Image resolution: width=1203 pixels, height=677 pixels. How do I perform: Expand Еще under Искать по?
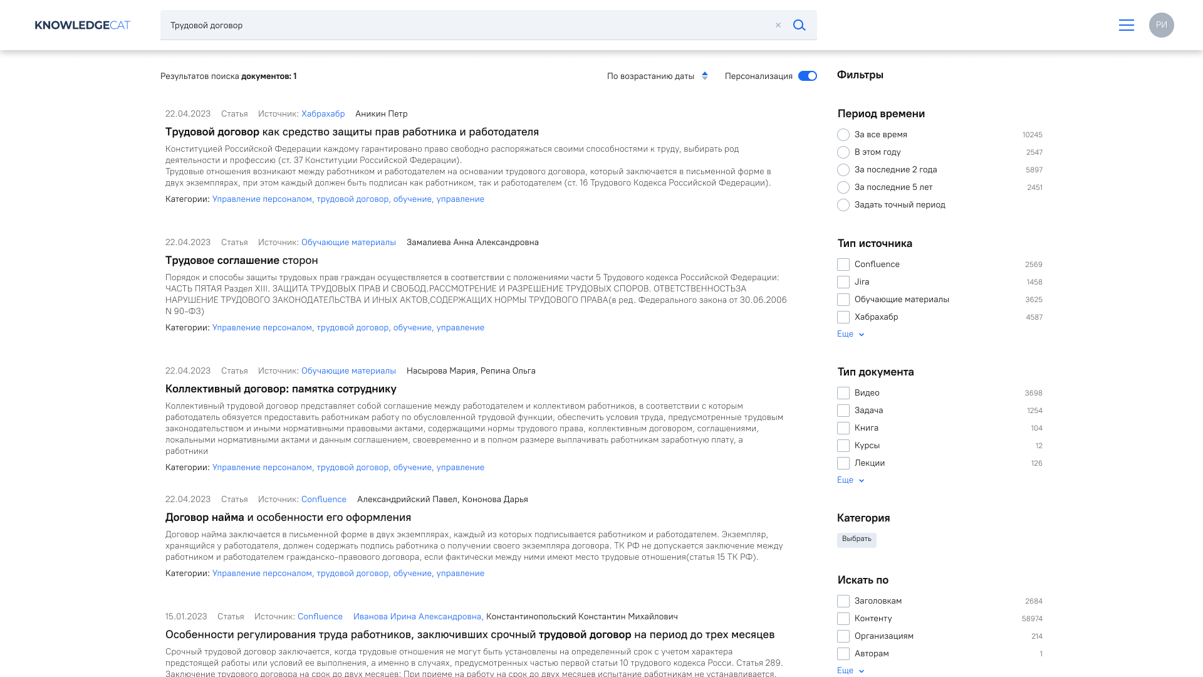(850, 671)
